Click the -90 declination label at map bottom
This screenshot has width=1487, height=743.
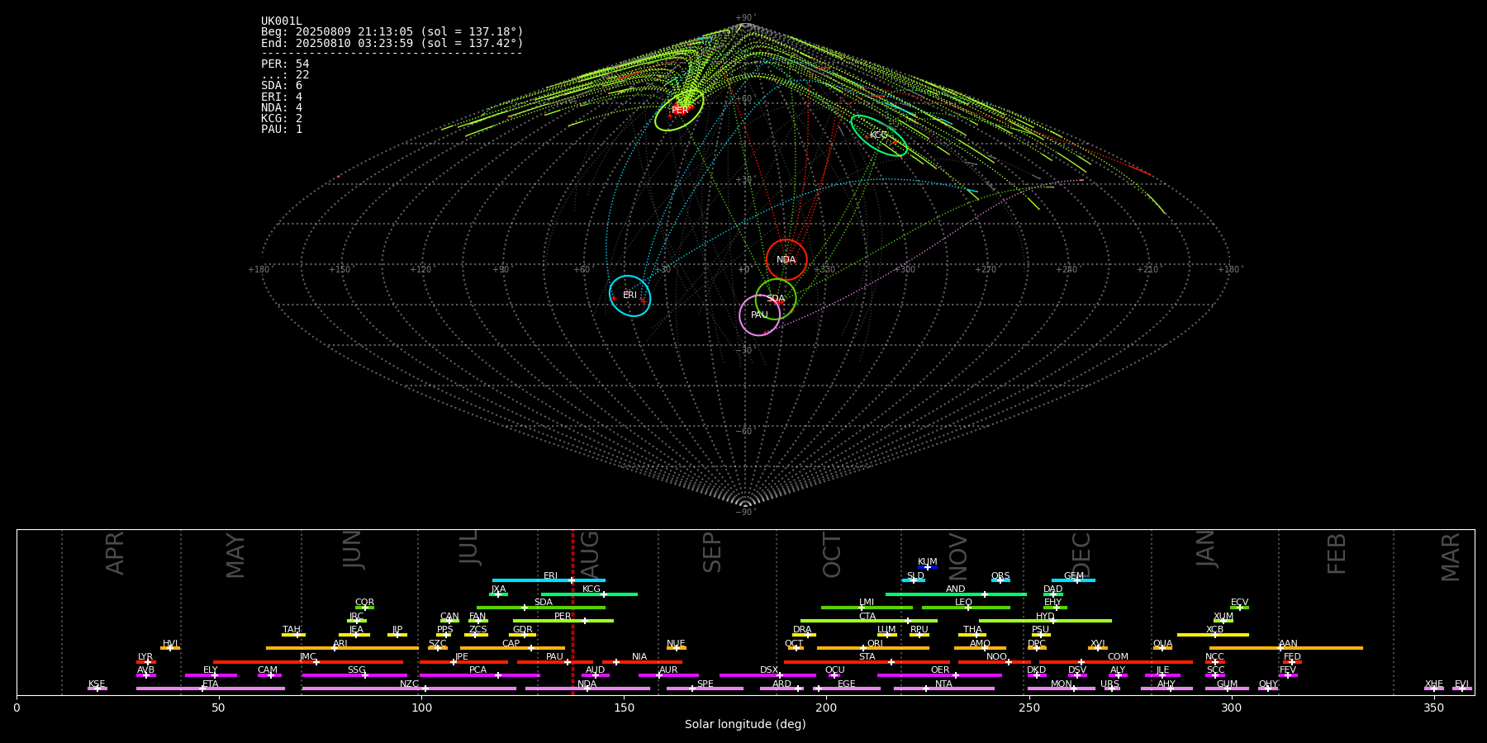745,513
